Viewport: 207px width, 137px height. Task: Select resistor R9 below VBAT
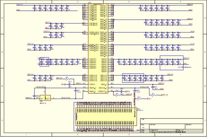tap(118, 95)
